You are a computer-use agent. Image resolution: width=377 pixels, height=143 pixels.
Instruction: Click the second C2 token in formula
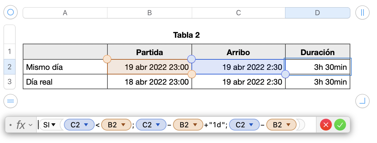147,125
